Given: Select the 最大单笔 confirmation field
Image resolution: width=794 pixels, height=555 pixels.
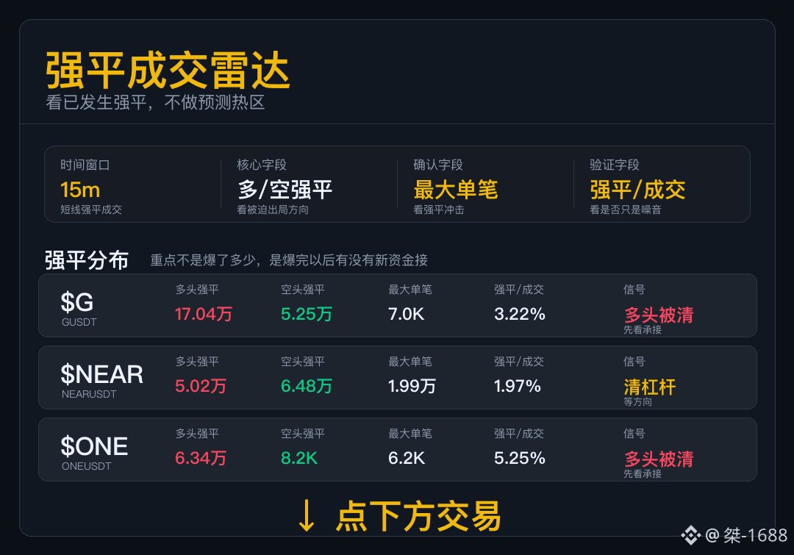Looking at the screenshot, I should click(456, 190).
